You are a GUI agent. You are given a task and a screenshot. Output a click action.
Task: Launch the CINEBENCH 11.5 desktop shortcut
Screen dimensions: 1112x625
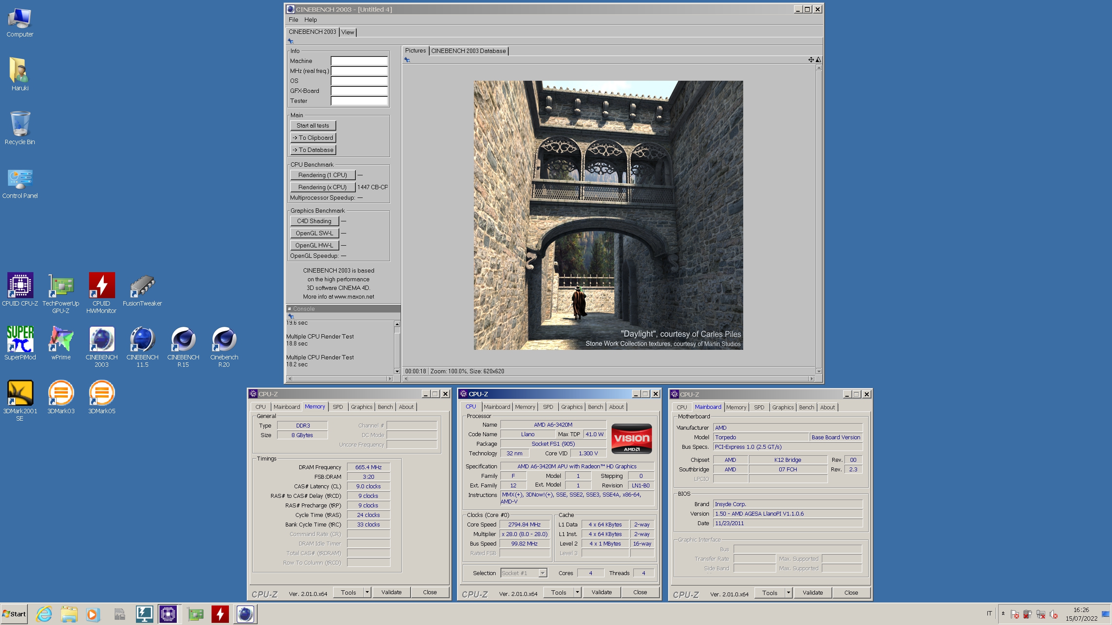click(x=142, y=347)
